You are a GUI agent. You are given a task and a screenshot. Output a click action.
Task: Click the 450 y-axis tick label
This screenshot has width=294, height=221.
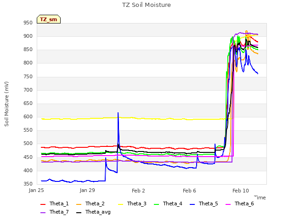[x=28, y=157]
